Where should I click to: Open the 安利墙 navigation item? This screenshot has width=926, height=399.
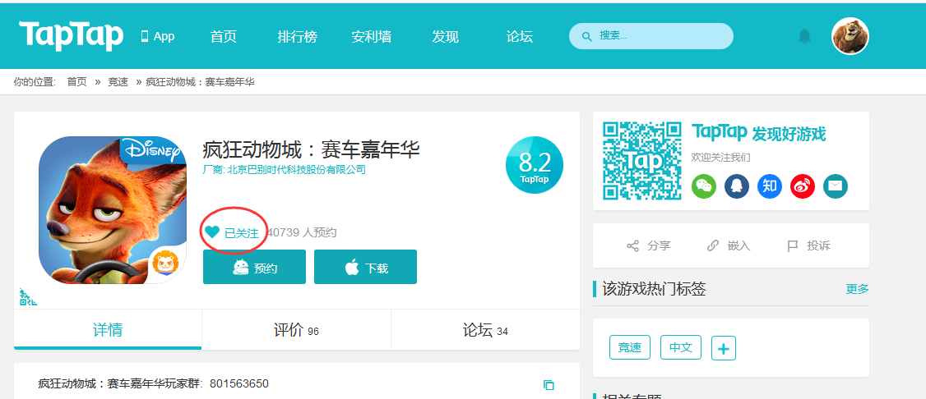(372, 37)
